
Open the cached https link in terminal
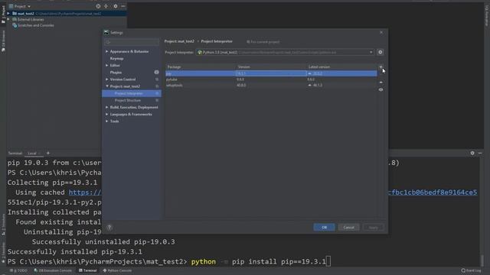point(85,192)
